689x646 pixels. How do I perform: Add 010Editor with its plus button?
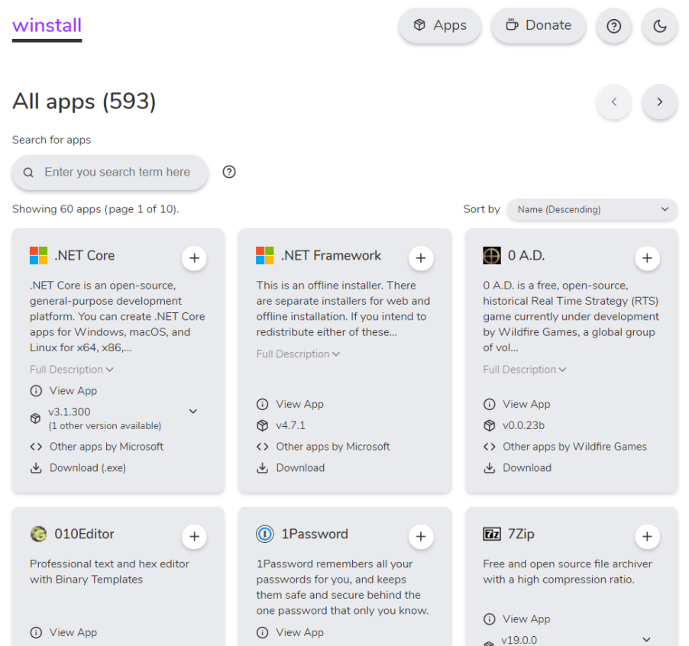[194, 536]
